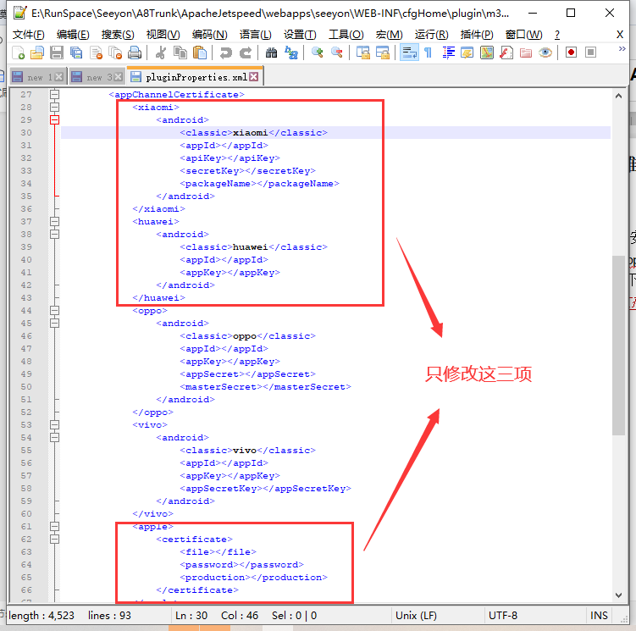
Task: Click the Zoom Out magnifier icon
Action: [337, 53]
